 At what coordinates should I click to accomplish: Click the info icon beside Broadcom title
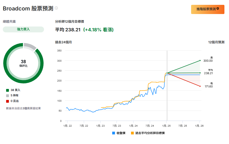[x=56, y=8]
